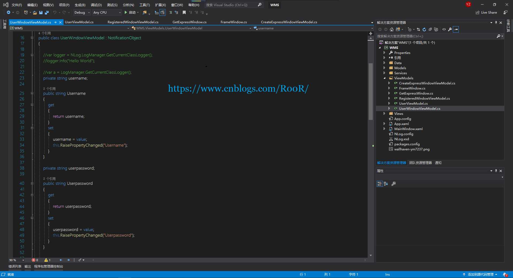Click the bookmark icon in toolbar
This screenshot has width=513, height=278.
[x=184, y=13]
